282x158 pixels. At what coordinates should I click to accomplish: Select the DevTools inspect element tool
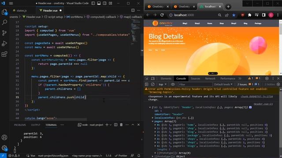[147, 79]
